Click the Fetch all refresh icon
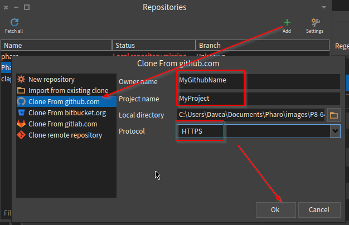The image size is (349, 225). coord(14,23)
